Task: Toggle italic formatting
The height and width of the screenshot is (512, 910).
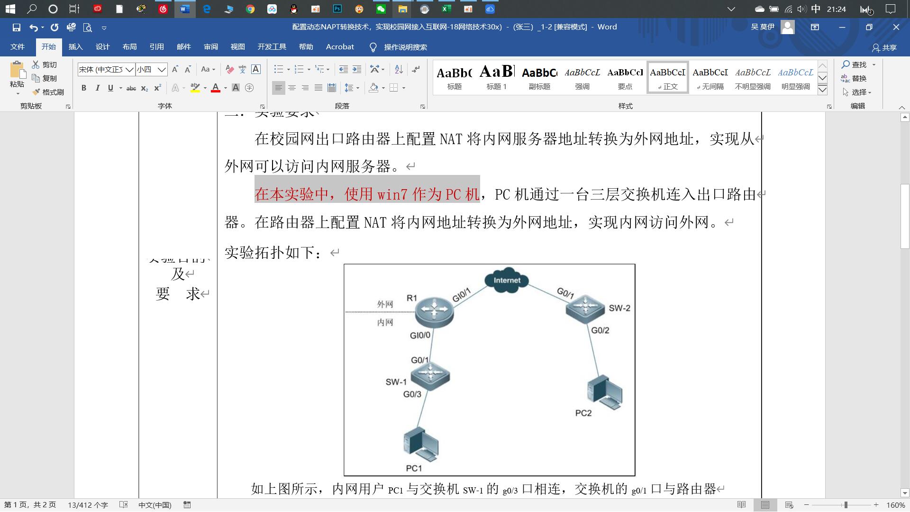Action: click(98, 88)
